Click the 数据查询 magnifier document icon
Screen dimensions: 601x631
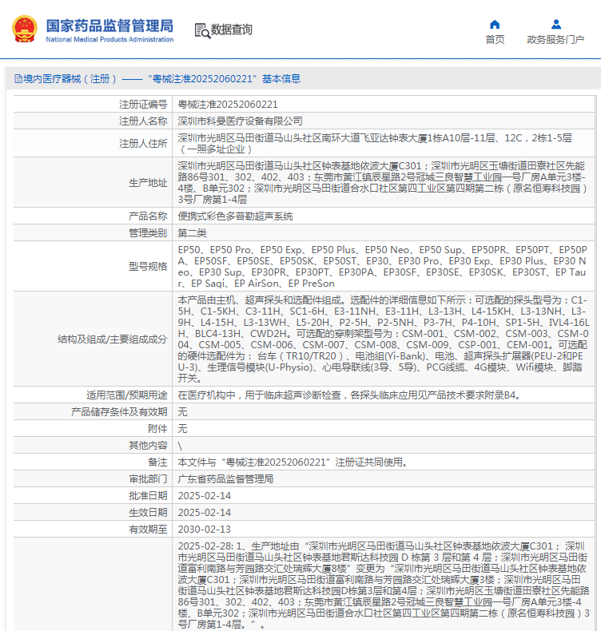click(201, 30)
